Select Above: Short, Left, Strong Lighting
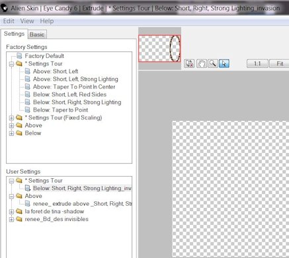289x258 pixels. pyautogui.click(x=75, y=79)
